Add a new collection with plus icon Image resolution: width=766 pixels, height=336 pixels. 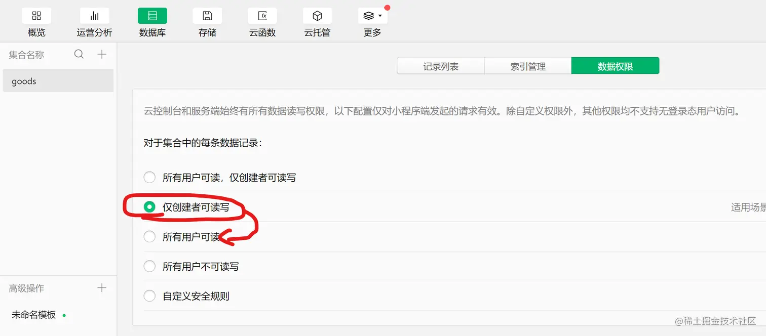click(102, 54)
